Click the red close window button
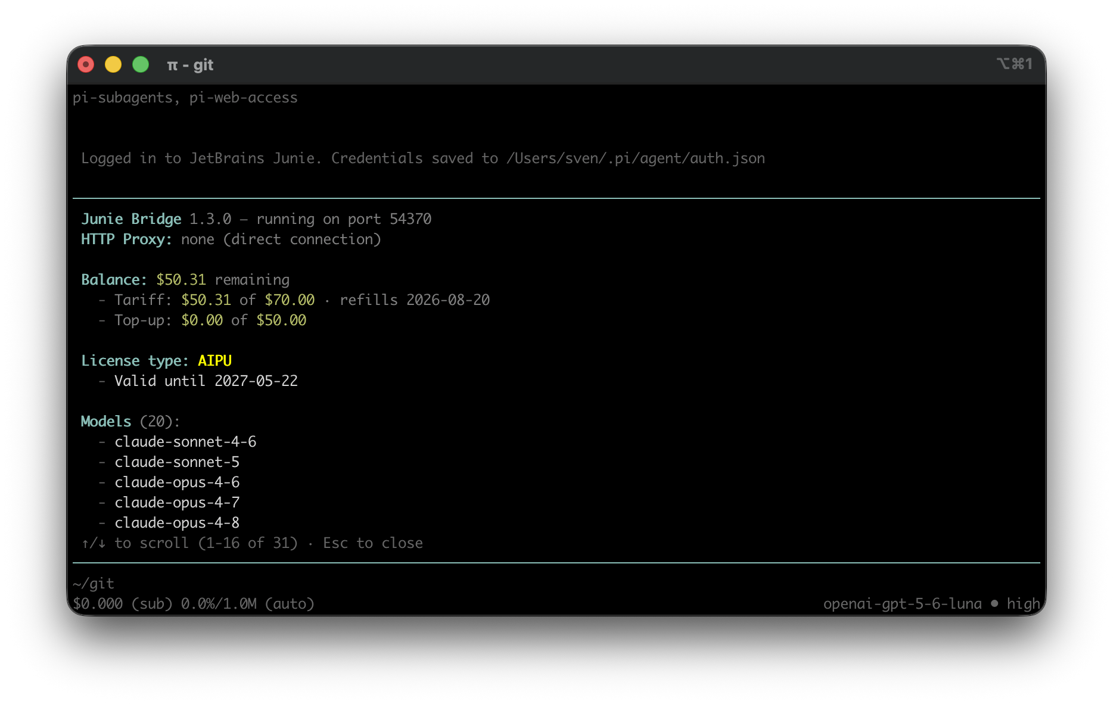The image size is (1113, 704). click(86, 64)
